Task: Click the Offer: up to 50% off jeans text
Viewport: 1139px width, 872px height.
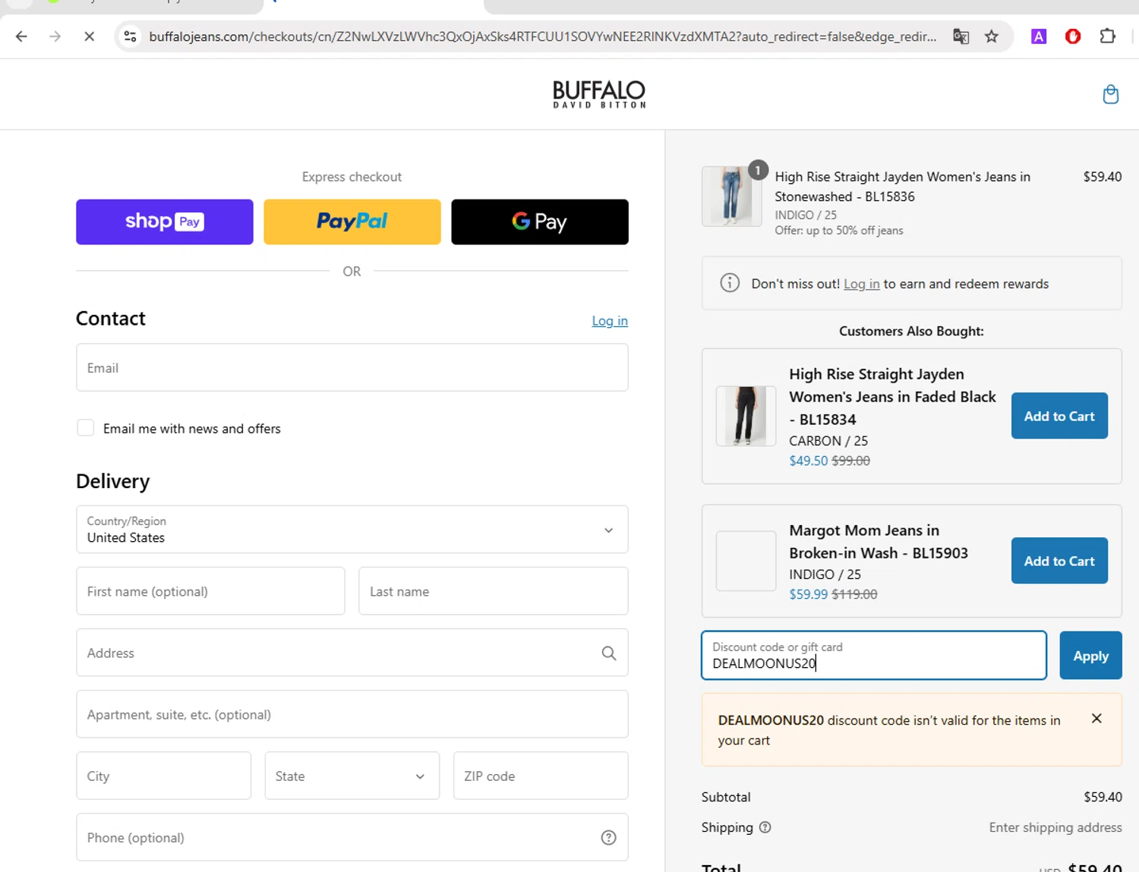Action: click(839, 231)
